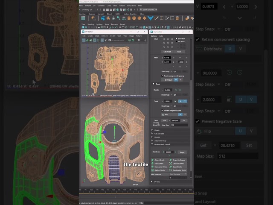Screen dimensions: 273x205
Task: Adjust the dim image slider in UV Editor toolbar
Action: pyautogui.click(x=139, y=40)
